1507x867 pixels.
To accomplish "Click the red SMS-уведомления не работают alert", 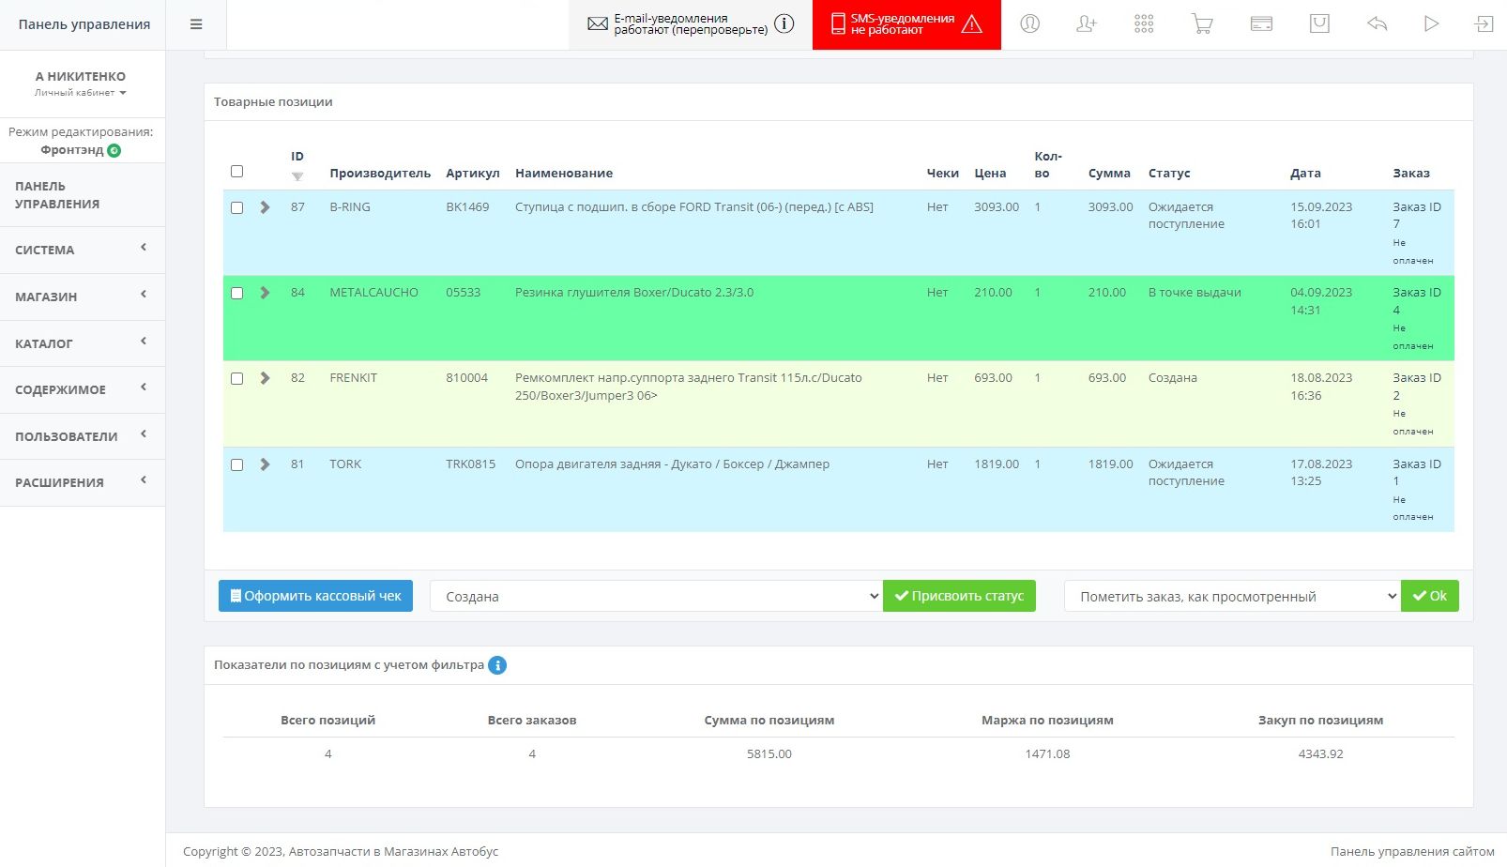I will point(906,24).
